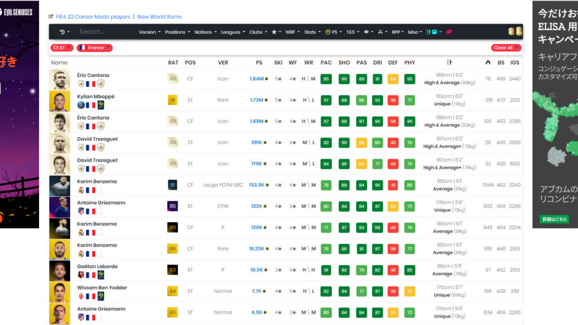578x325 pixels.
Task: Open Wissam Ben Yedder player page
Action: click(x=102, y=288)
